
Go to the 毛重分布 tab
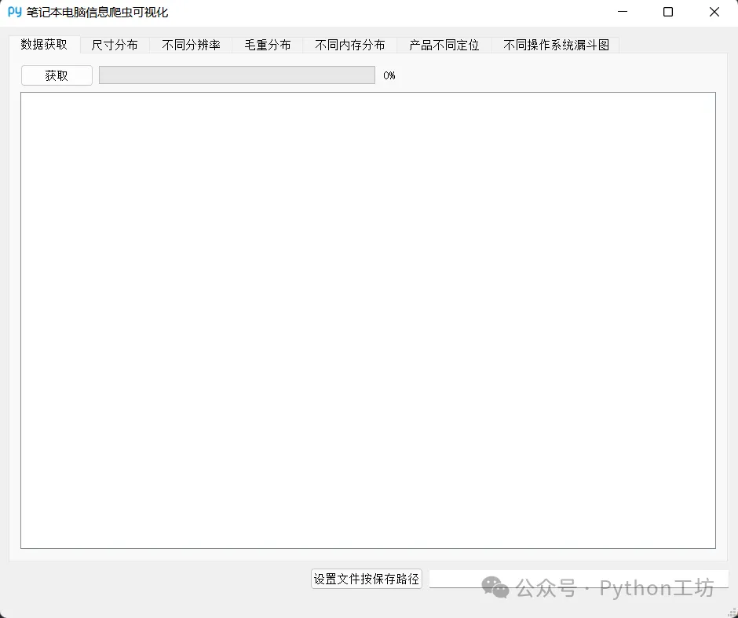pyautogui.click(x=268, y=46)
